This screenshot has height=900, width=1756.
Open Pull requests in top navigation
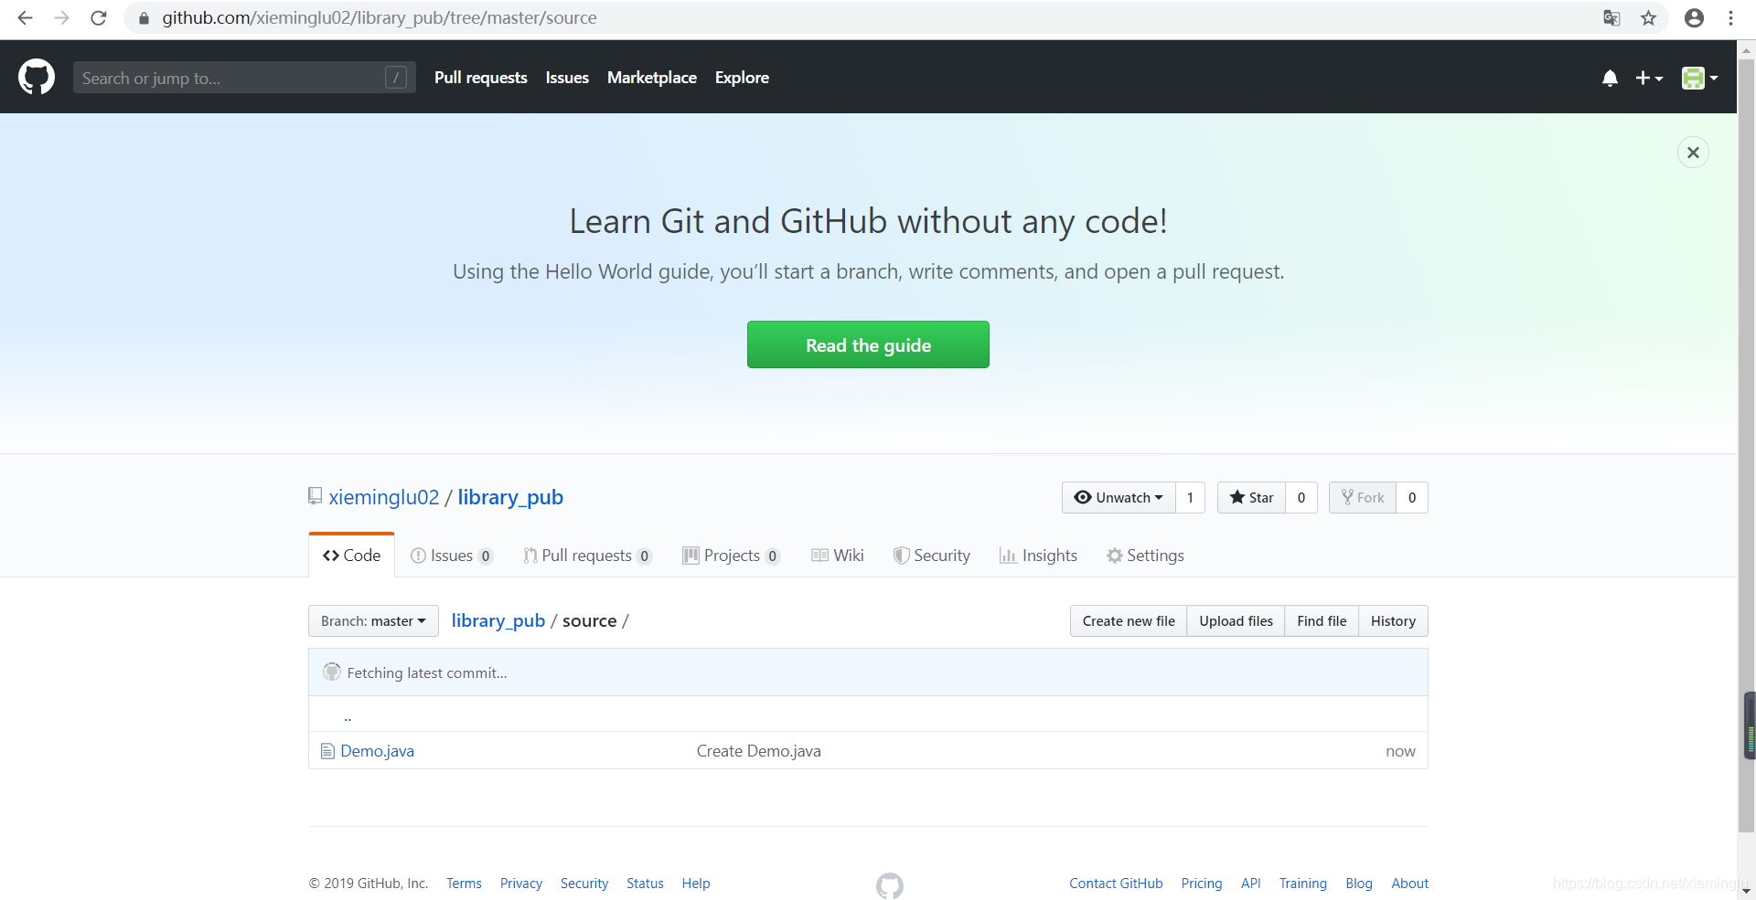[480, 78]
